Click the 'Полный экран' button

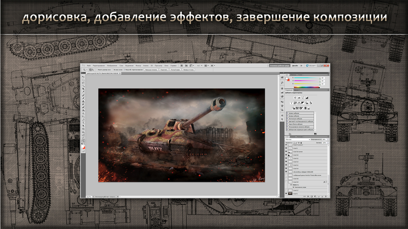(x=175, y=70)
